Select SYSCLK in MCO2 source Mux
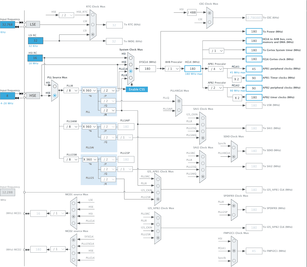The height and width of the screenshot is (267, 307). 74,240
